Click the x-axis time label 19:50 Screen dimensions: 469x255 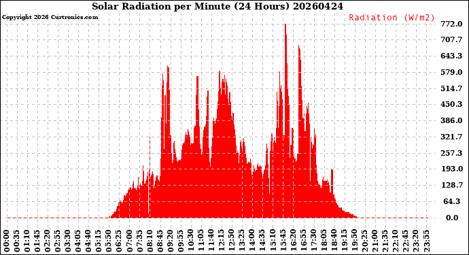pyautogui.click(x=355, y=241)
